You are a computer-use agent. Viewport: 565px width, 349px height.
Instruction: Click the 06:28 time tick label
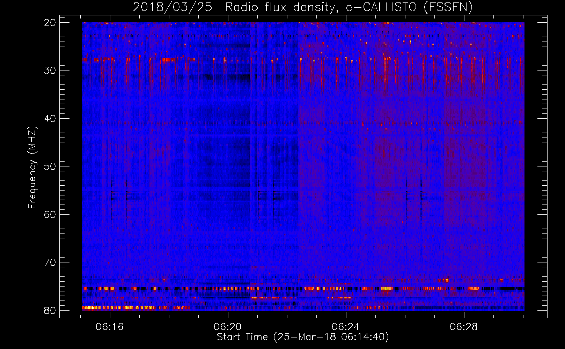464,327
